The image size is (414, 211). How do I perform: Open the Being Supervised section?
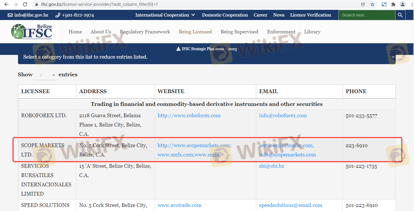pos(239,32)
